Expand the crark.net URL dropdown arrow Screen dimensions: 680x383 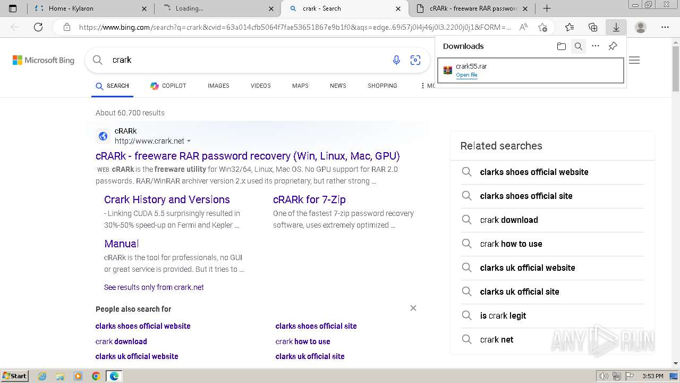click(x=189, y=141)
